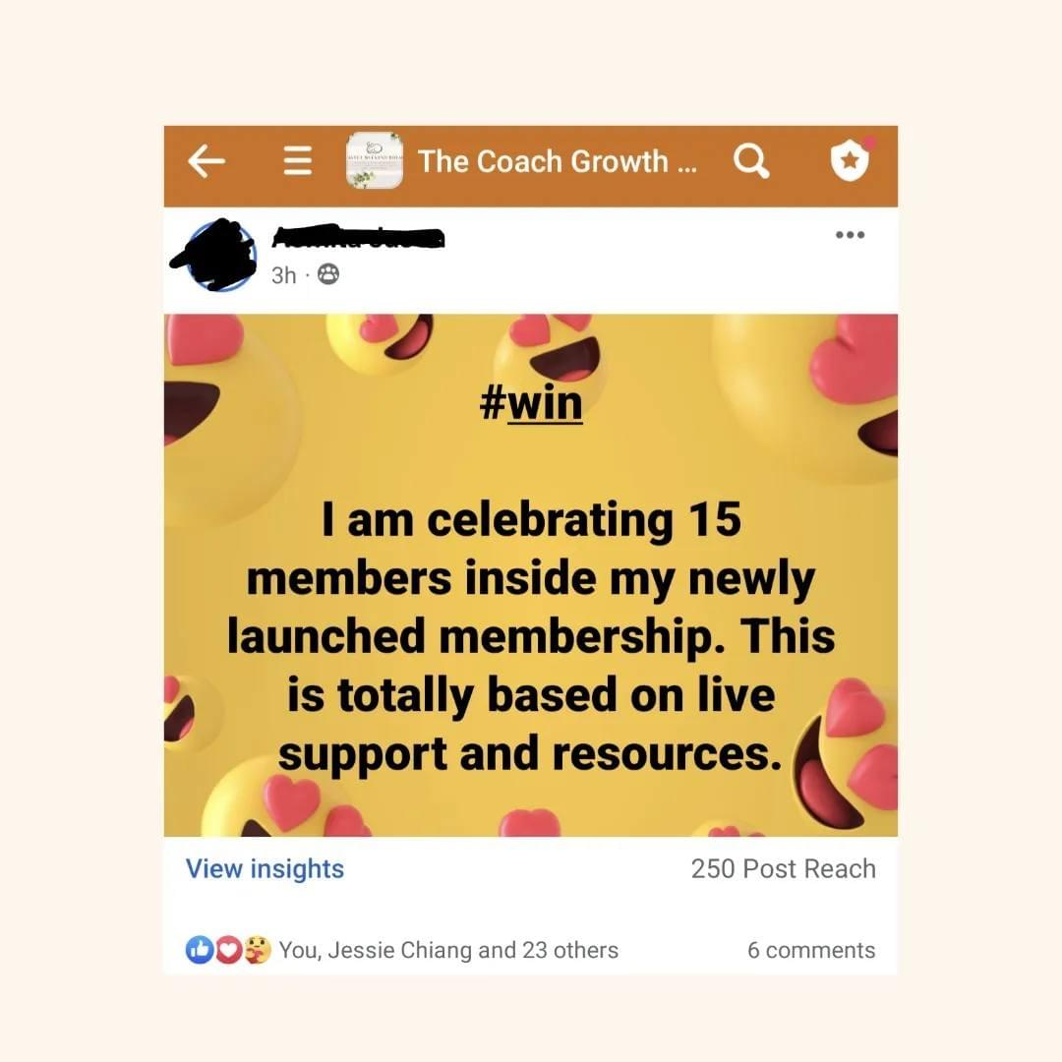Open the search magnifier icon
1062x1062 pixels.
[x=751, y=161]
